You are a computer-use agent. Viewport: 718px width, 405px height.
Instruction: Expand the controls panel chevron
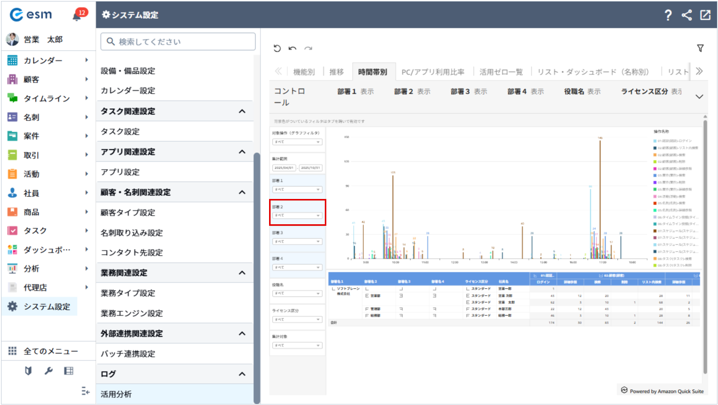point(699,96)
